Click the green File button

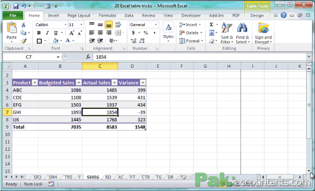pos(13,15)
